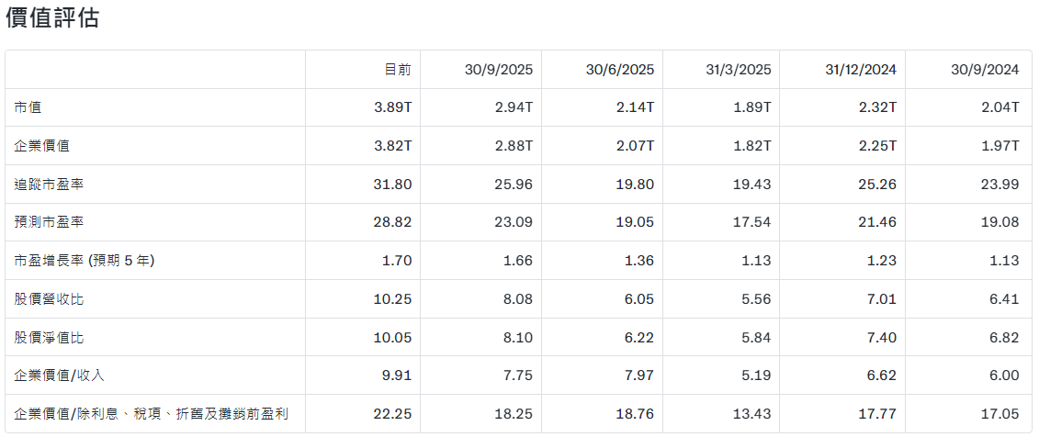Click the 2.94T market cap cell
Image resolution: width=1039 pixels, height=437 pixels.
click(514, 107)
